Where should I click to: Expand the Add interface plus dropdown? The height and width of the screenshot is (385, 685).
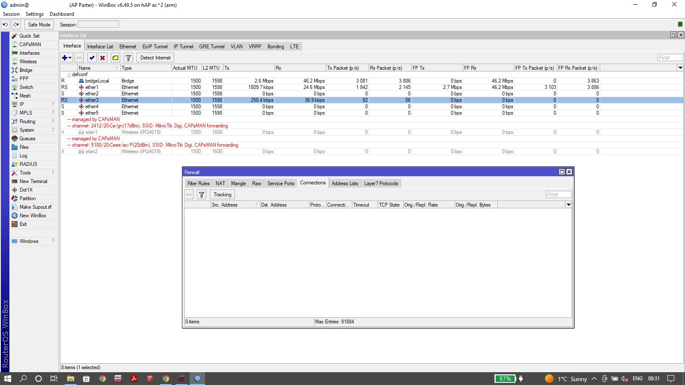click(67, 58)
